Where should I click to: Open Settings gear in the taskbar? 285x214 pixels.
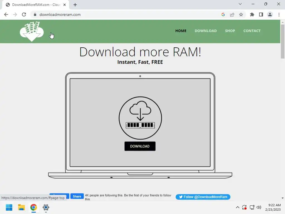tap(46, 207)
